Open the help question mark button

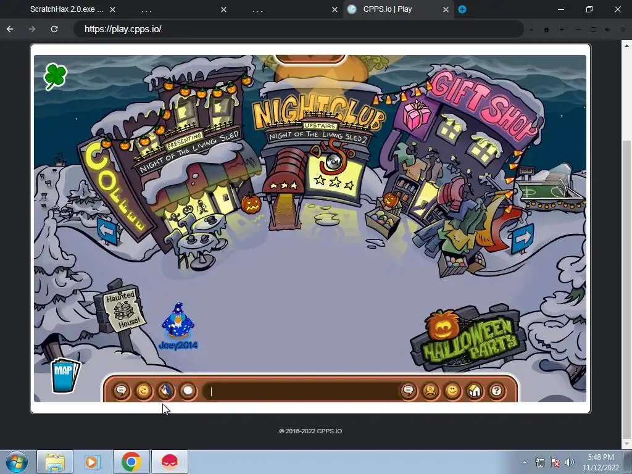pyautogui.click(x=497, y=390)
